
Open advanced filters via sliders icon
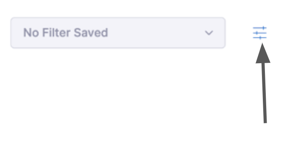[x=259, y=33]
